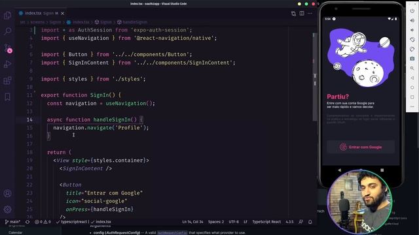Click the Partiu? heading in app
The image size is (419, 235).
[x=338, y=97]
